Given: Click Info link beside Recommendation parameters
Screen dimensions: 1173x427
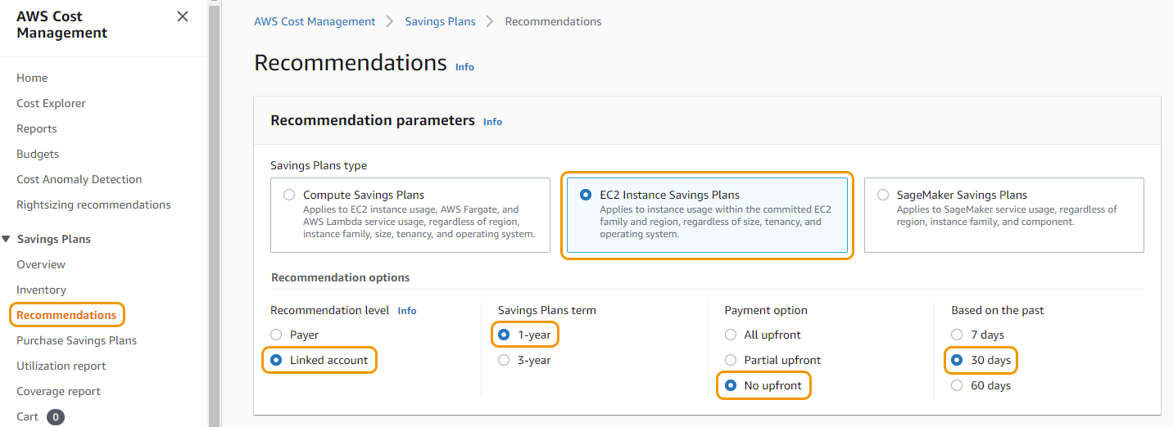Looking at the screenshot, I should (492, 122).
